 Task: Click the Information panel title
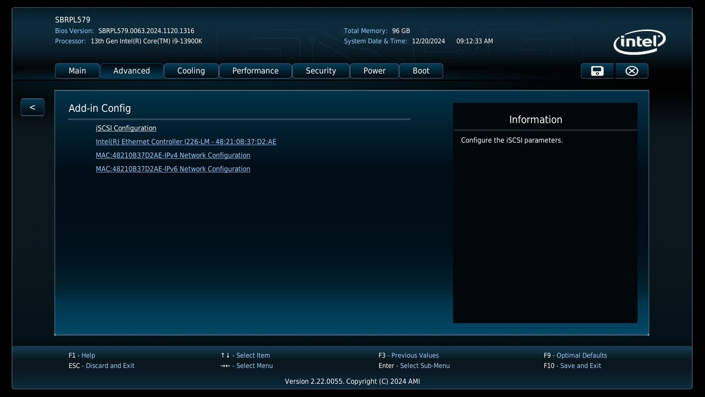pyautogui.click(x=536, y=120)
